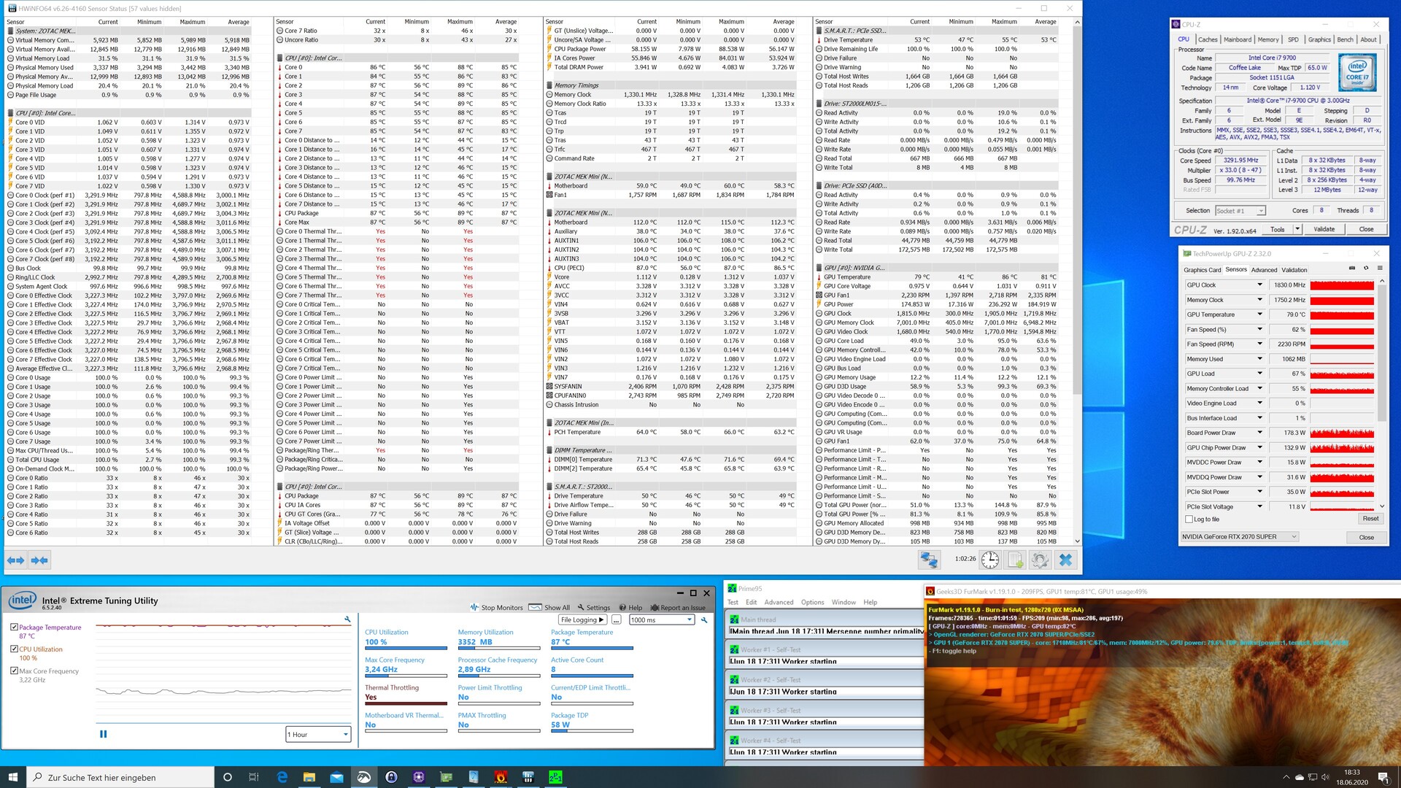The image size is (1401, 788).
Task: Open HWiNFO remote network monitors icon
Action: click(x=928, y=560)
